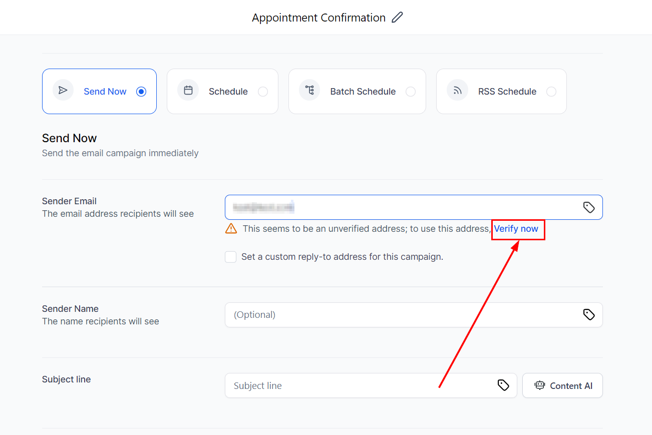The width and height of the screenshot is (652, 435).
Task: Open merge tag icon in Sender Name field
Action: (589, 314)
